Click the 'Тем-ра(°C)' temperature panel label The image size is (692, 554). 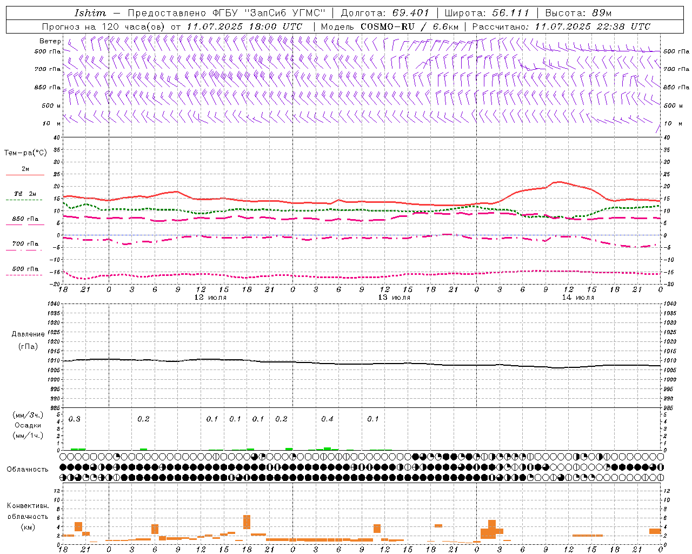pyautogui.click(x=25, y=153)
